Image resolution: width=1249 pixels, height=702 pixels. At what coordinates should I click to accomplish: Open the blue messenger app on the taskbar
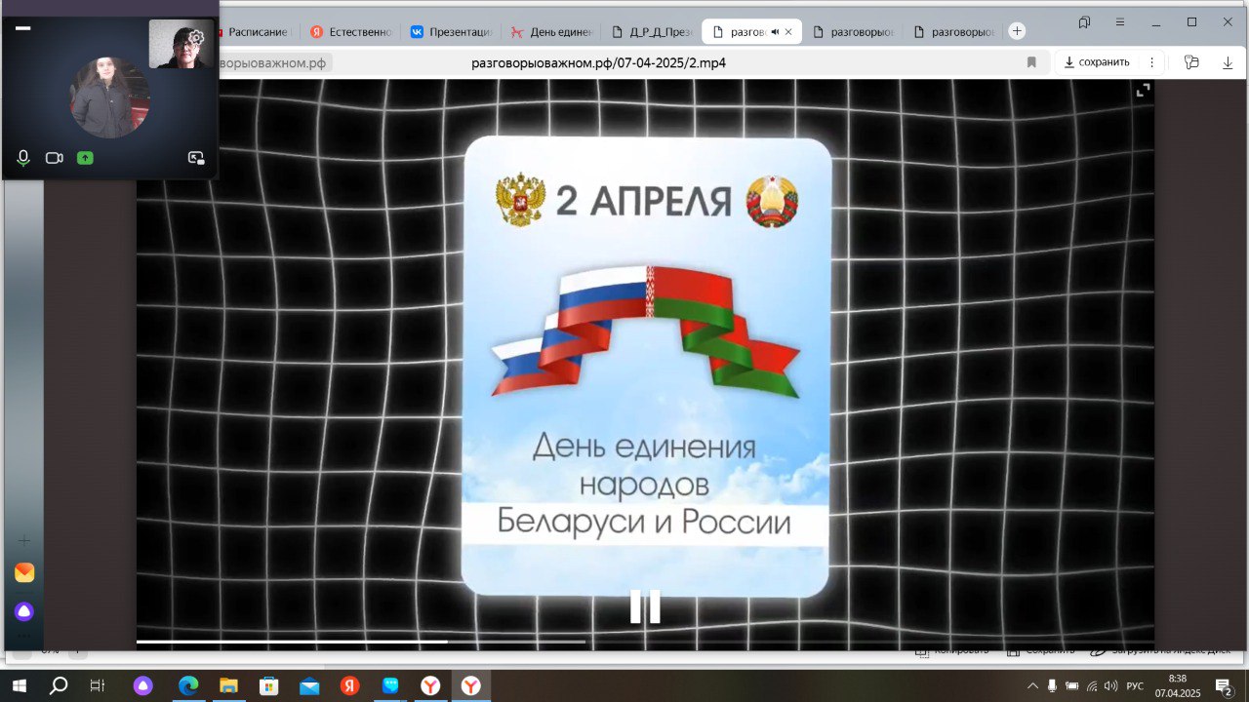click(390, 686)
